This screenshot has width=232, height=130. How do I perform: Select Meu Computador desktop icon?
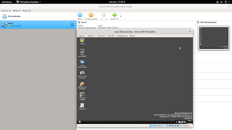(82, 53)
